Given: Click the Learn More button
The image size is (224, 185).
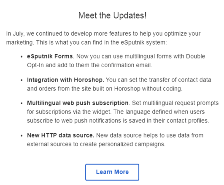Looking at the screenshot, I should pos(112,172).
